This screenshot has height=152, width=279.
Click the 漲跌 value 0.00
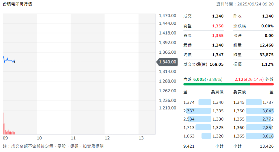pos(269,36)
